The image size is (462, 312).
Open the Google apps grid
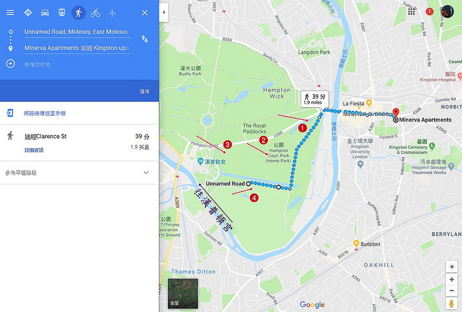point(411,12)
